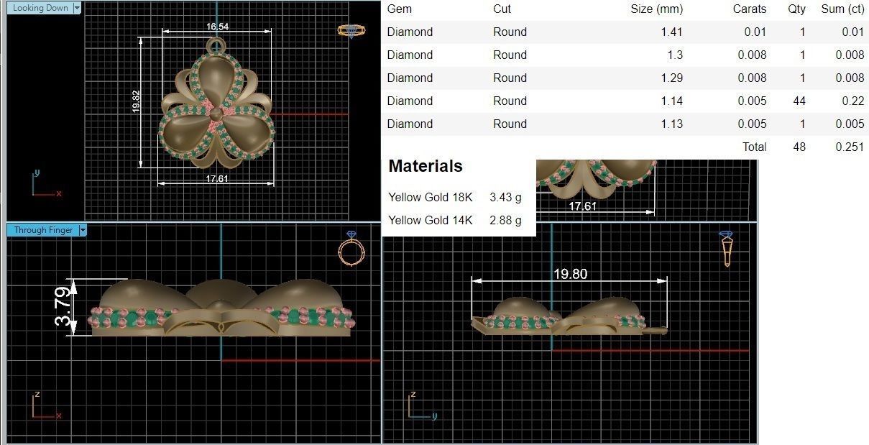This screenshot has height=445, width=869.
Task: Select the Yellow Gold 18K material
Action: 431,197
